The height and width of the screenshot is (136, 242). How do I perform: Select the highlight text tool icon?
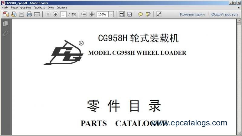pyautogui.click(x=148, y=14)
